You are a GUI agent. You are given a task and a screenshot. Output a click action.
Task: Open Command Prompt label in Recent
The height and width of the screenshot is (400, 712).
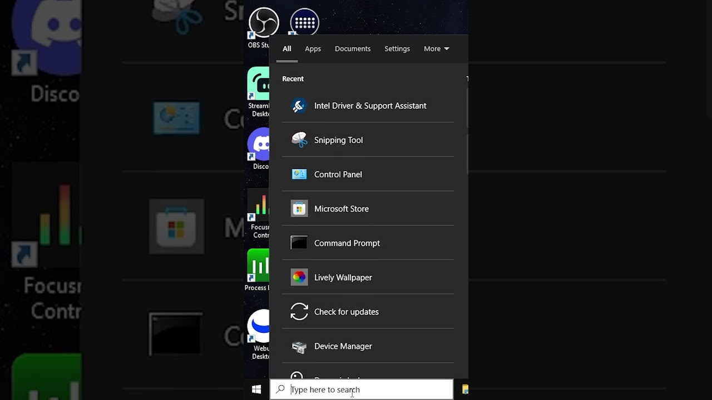coord(347,243)
